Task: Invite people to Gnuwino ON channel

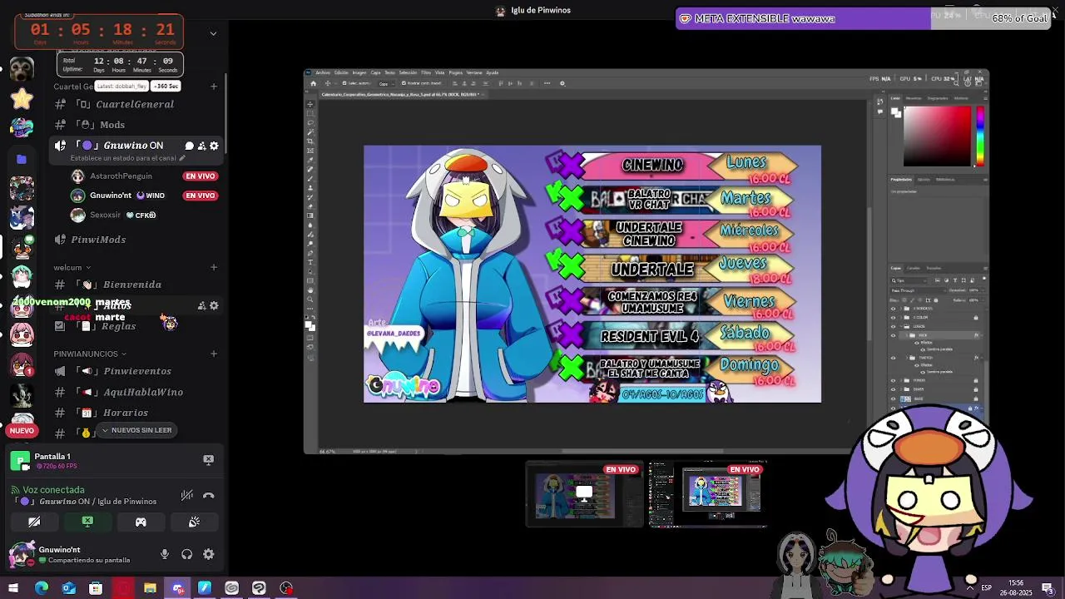Action: (201, 146)
